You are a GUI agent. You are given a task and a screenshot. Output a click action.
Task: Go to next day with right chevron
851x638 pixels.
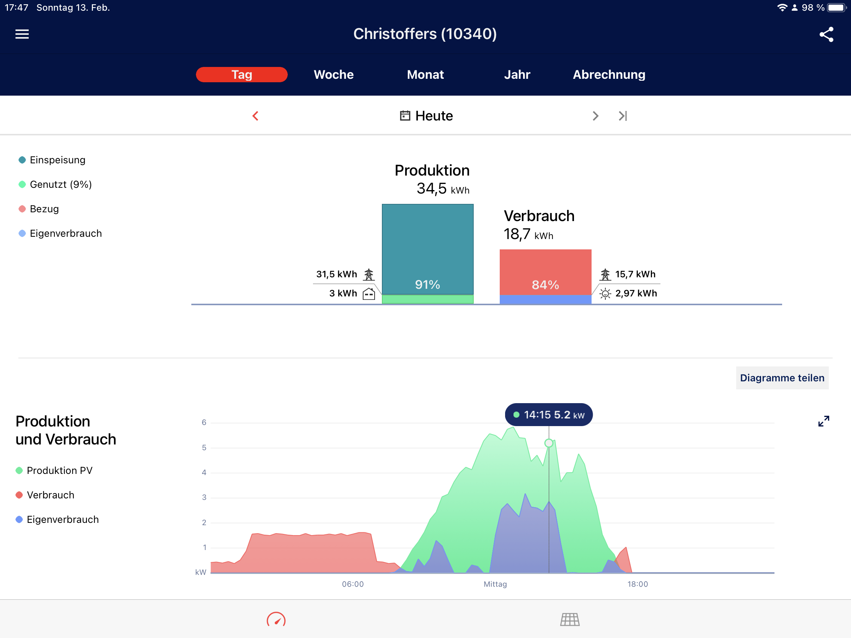pyautogui.click(x=595, y=116)
